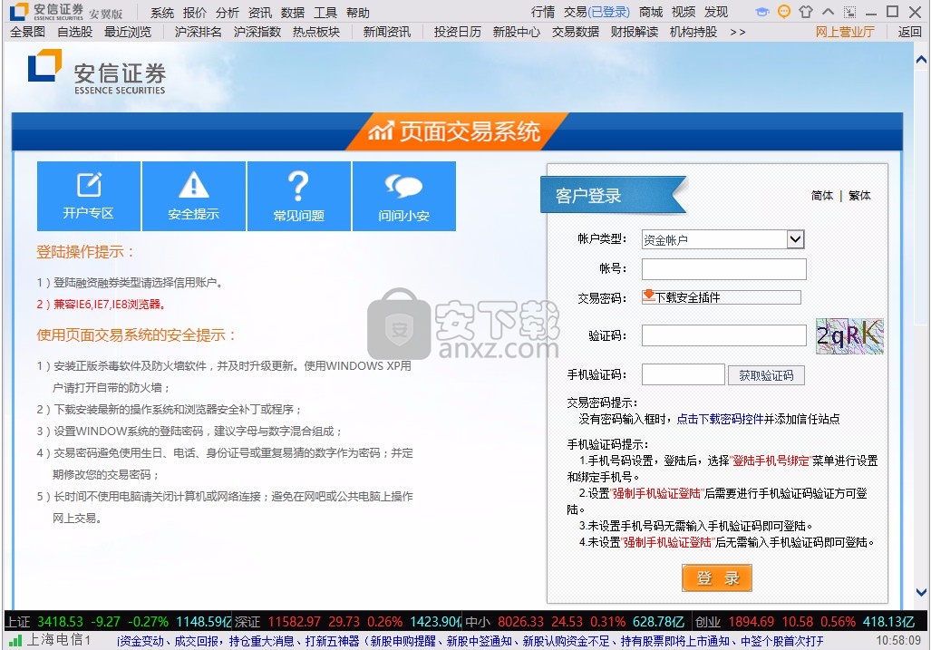The image size is (931, 650).
Task: Click the 下载安全插件 download link
Action: tap(687, 297)
